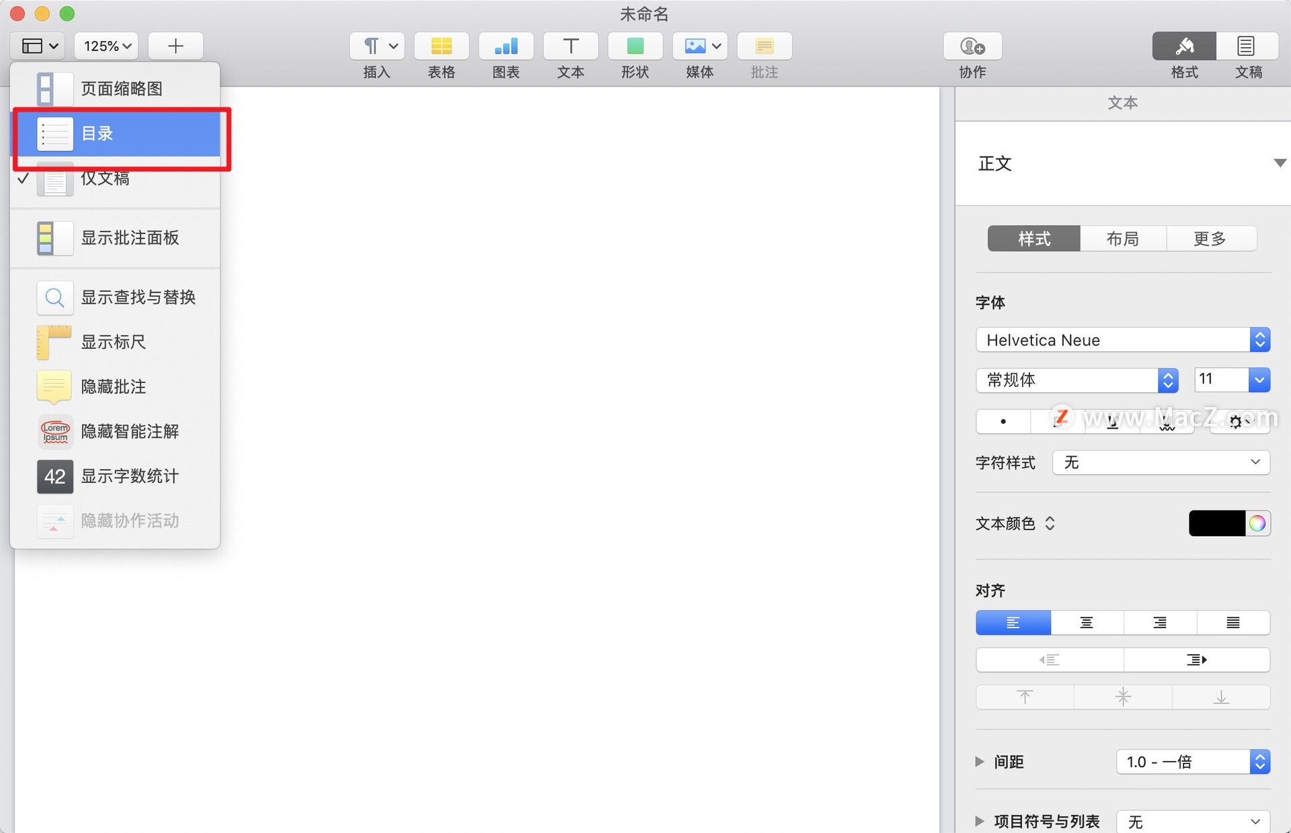The height and width of the screenshot is (833, 1291).
Task: Open the 125% zoom dropdown
Action: pyautogui.click(x=106, y=46)
